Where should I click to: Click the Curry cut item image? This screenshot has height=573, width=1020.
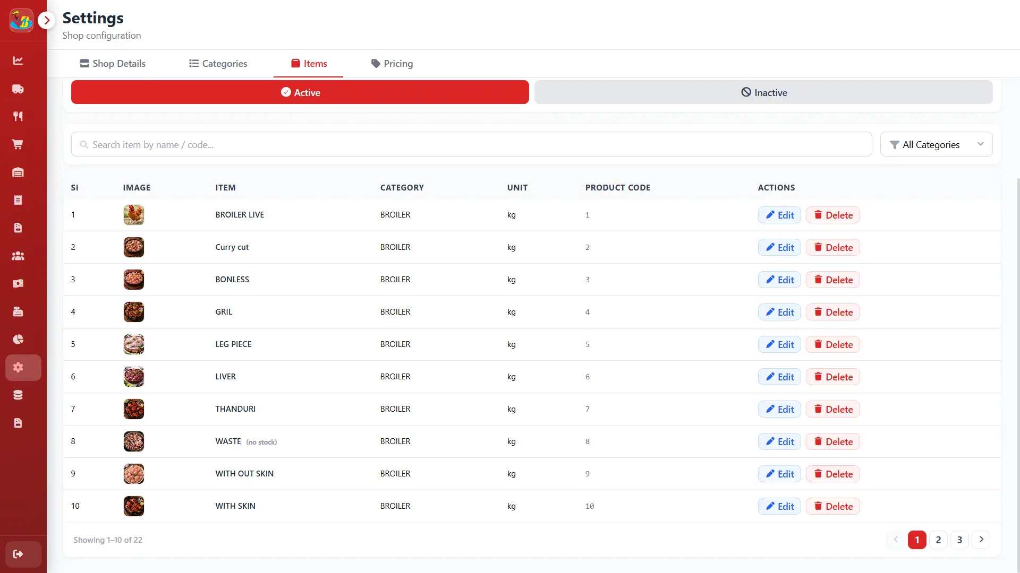pos(134,247)
